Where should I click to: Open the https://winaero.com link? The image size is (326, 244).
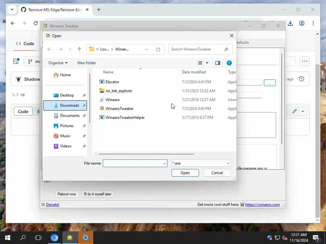[x=262, y=205]
